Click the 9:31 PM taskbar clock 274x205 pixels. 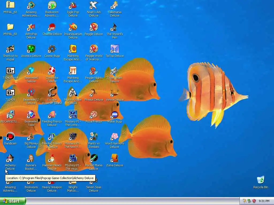tap(264, 201)
